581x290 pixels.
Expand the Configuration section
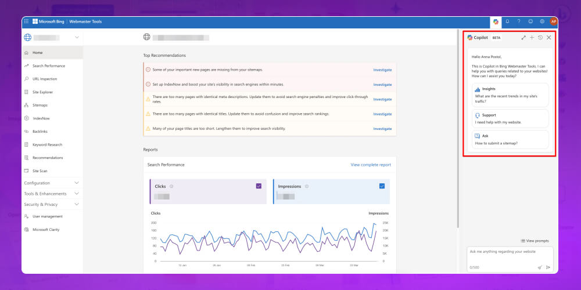(52, 183)
